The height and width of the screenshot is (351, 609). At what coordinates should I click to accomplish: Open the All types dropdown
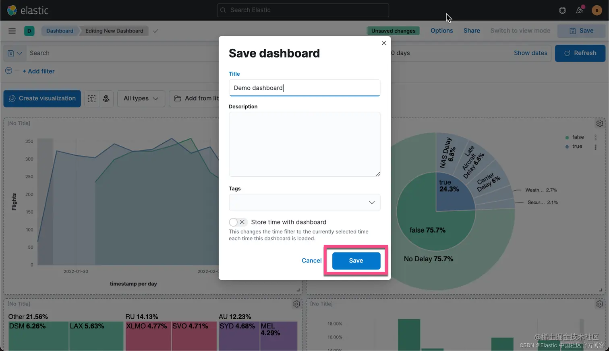(141, 99)
